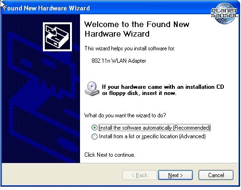This screenshot has height=190, width=241.
Task: Click the CD drive installation disk icon
Action: click(92, 89)
